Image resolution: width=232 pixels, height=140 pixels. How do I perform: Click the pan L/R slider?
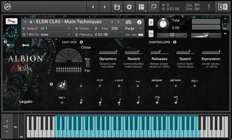click(172, 35)
